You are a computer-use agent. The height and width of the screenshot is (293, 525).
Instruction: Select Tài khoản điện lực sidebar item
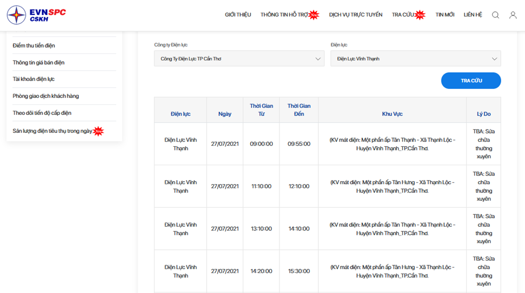coord(33,79)
